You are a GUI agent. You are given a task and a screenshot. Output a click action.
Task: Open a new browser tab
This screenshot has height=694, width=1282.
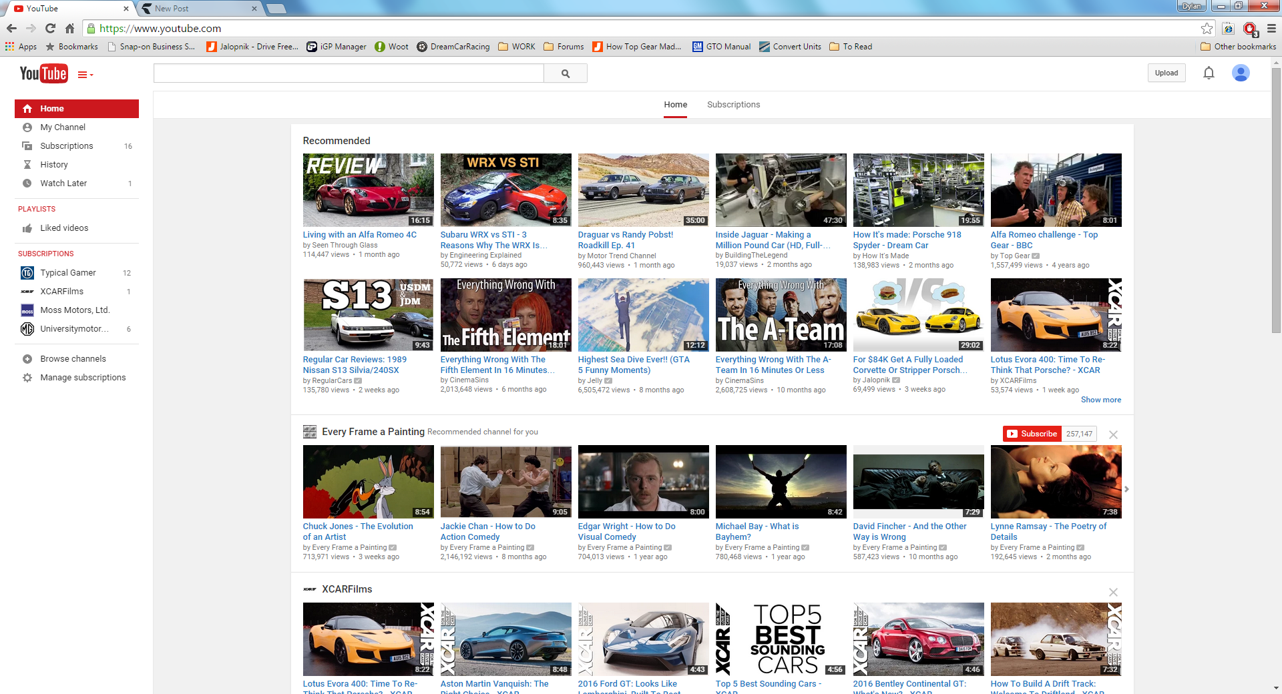[276, 9]
